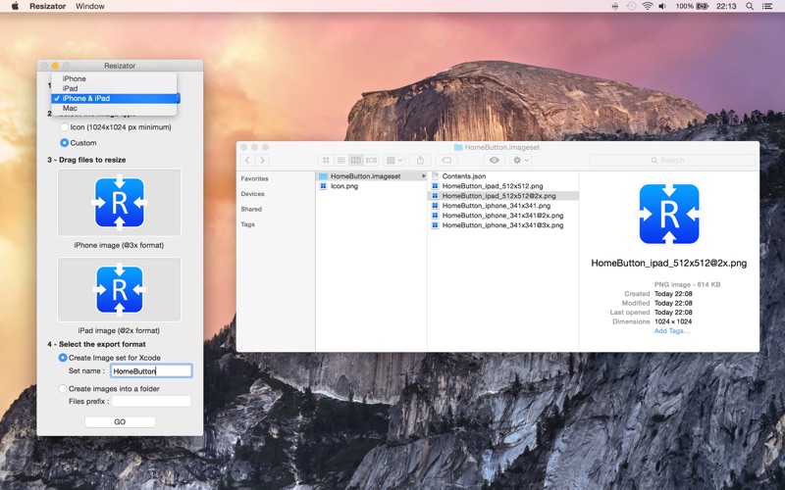The height and width of the screenshot is (490, 785).
Task: Click the iPhone image @3x drop zone
Action: click(x=119, y=203)
